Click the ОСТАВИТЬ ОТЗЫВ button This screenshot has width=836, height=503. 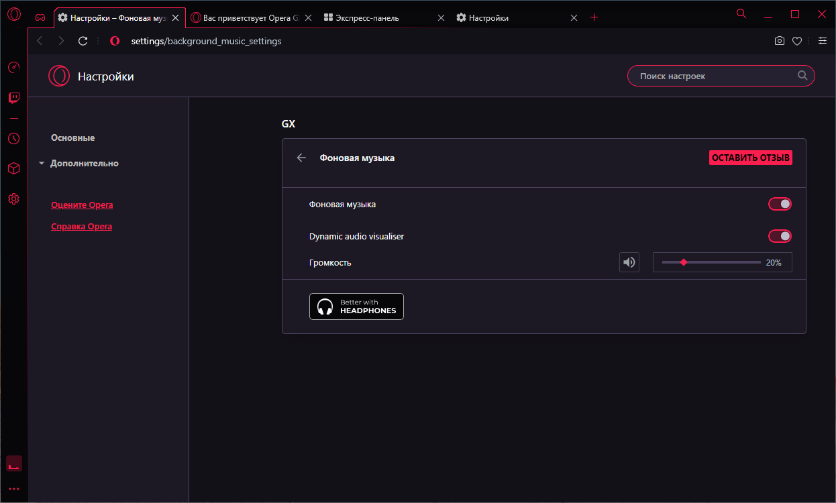pyautogui.click(x=751, y=158)
